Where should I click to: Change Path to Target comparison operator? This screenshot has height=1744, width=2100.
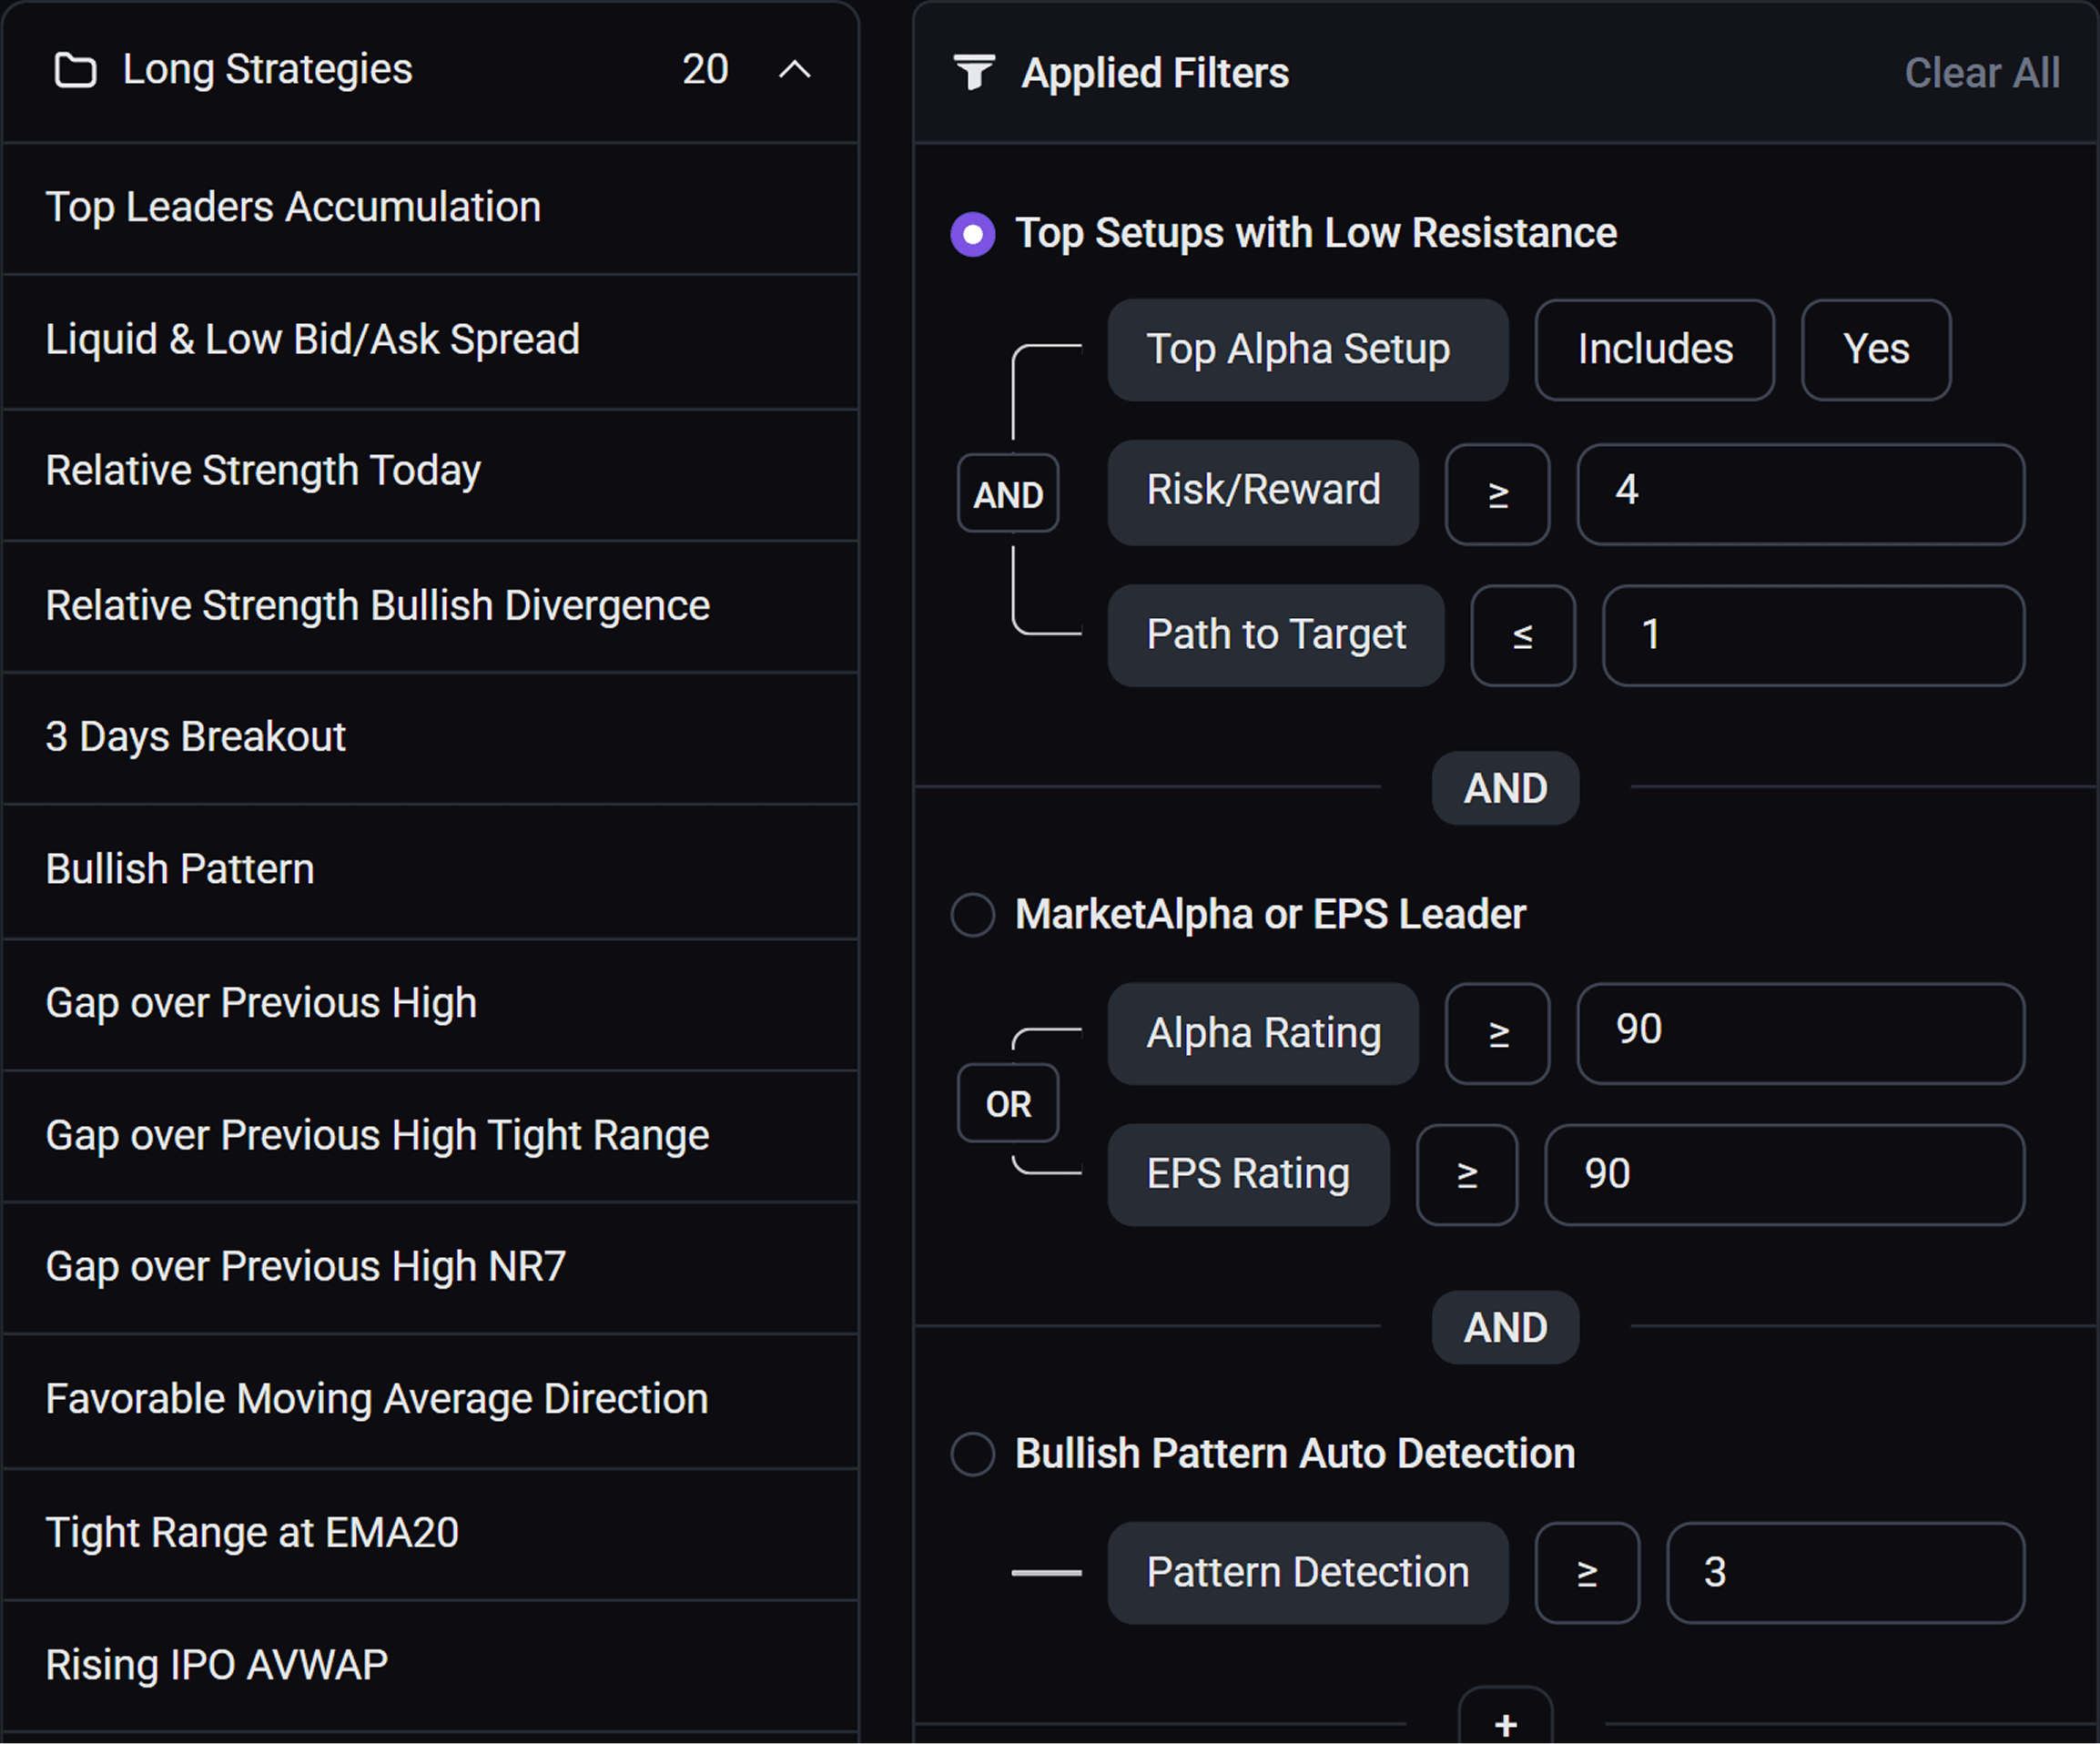point(1522,635)
